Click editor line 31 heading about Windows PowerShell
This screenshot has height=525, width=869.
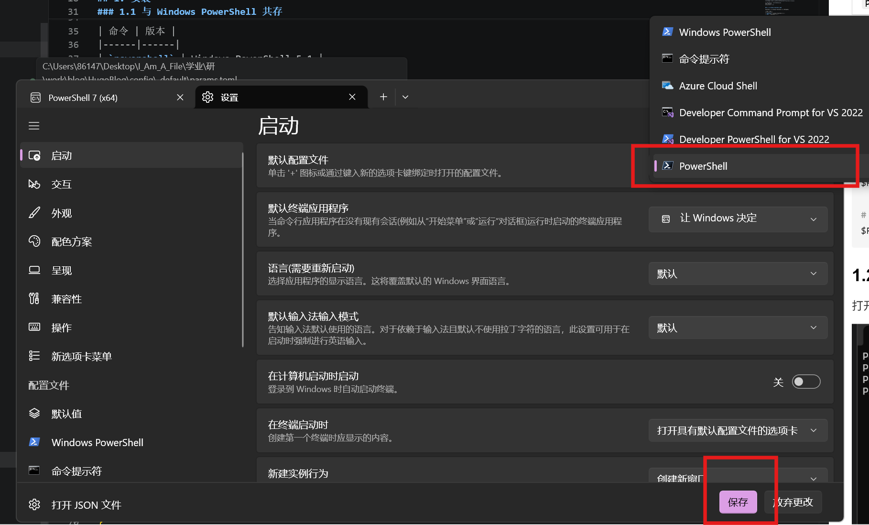click(x=189, y=11)
